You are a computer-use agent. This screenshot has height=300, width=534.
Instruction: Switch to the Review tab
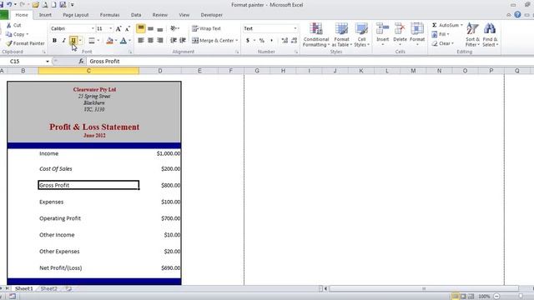(159, 15)
